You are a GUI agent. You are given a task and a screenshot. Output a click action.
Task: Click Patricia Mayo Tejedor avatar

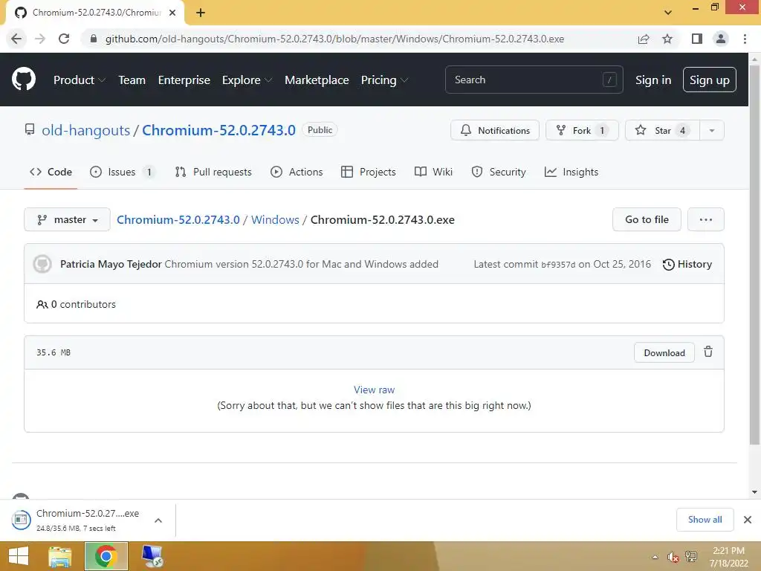click(x=42, y=264)
